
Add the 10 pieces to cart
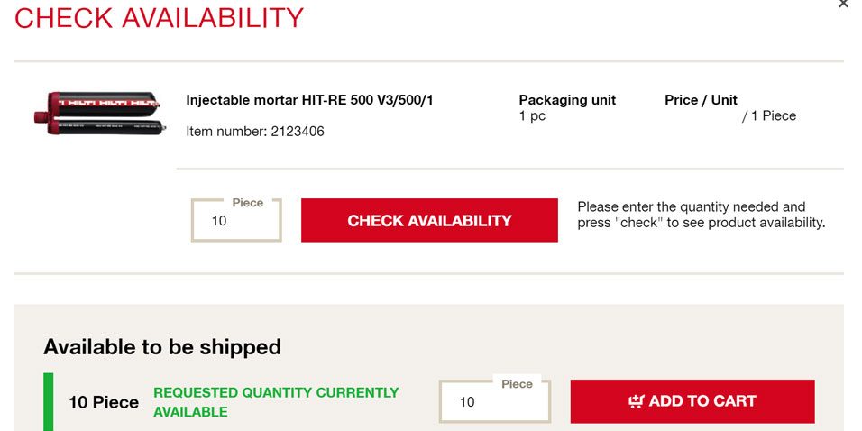pyautogui.click(x=692, y=401)
